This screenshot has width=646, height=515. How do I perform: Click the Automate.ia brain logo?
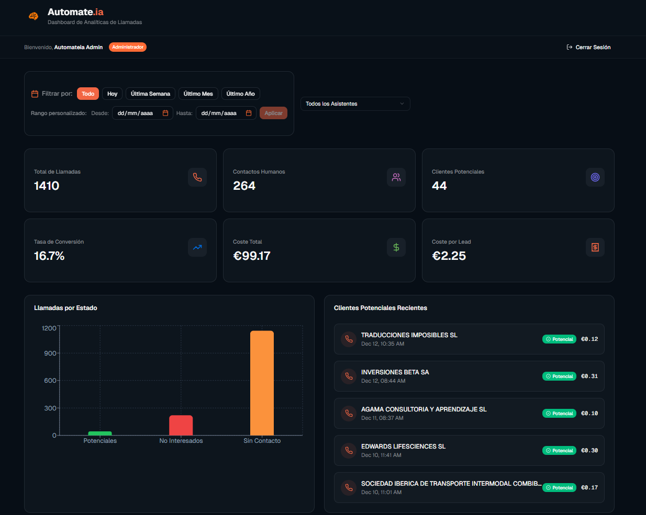coord(33,16)
